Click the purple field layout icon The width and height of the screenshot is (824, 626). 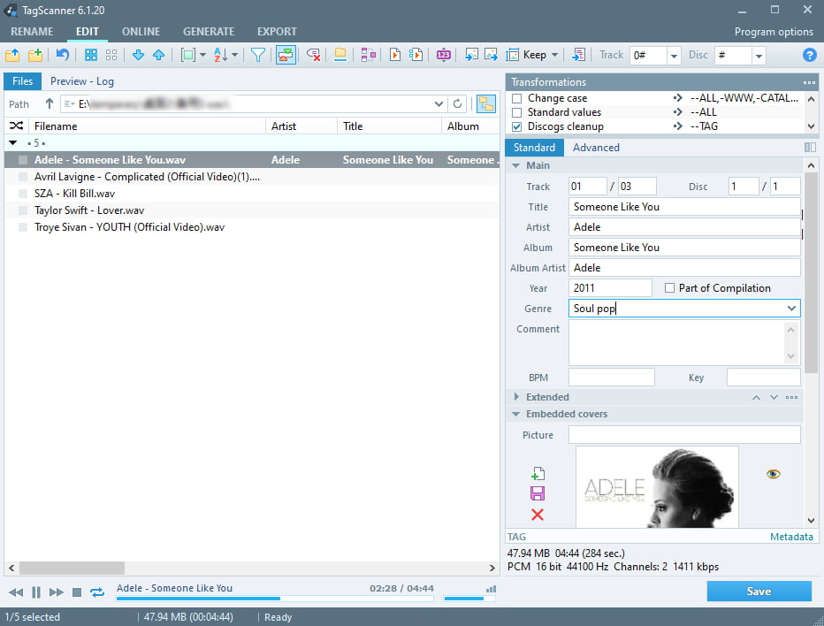[369, 55]
